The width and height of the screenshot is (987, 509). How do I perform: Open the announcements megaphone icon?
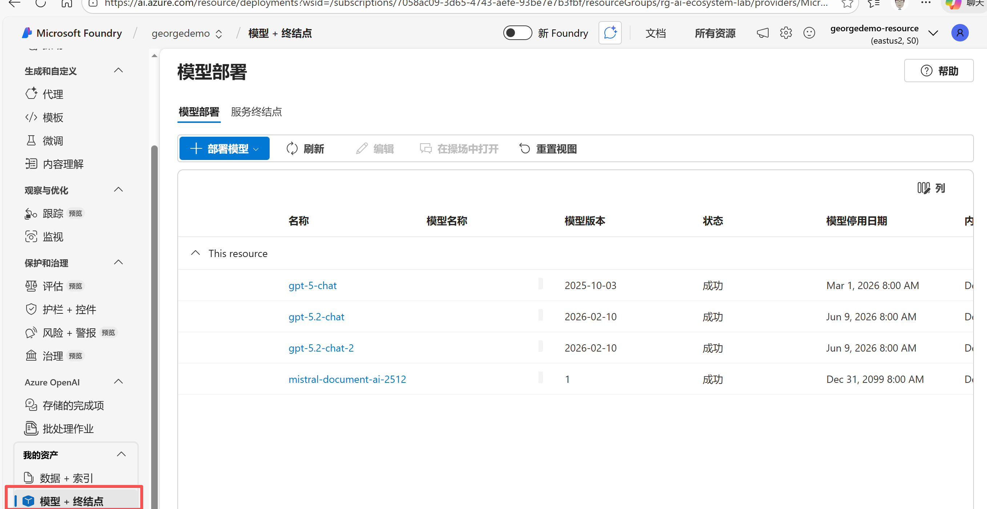762,33
